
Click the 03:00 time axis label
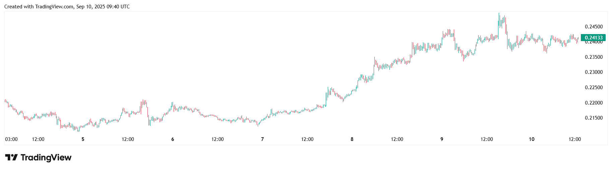click(x=11, y=139)
